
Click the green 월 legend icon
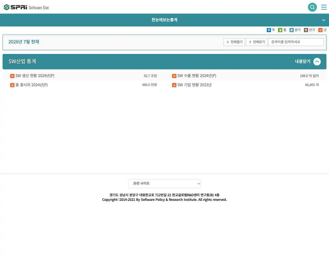point(280,30)
